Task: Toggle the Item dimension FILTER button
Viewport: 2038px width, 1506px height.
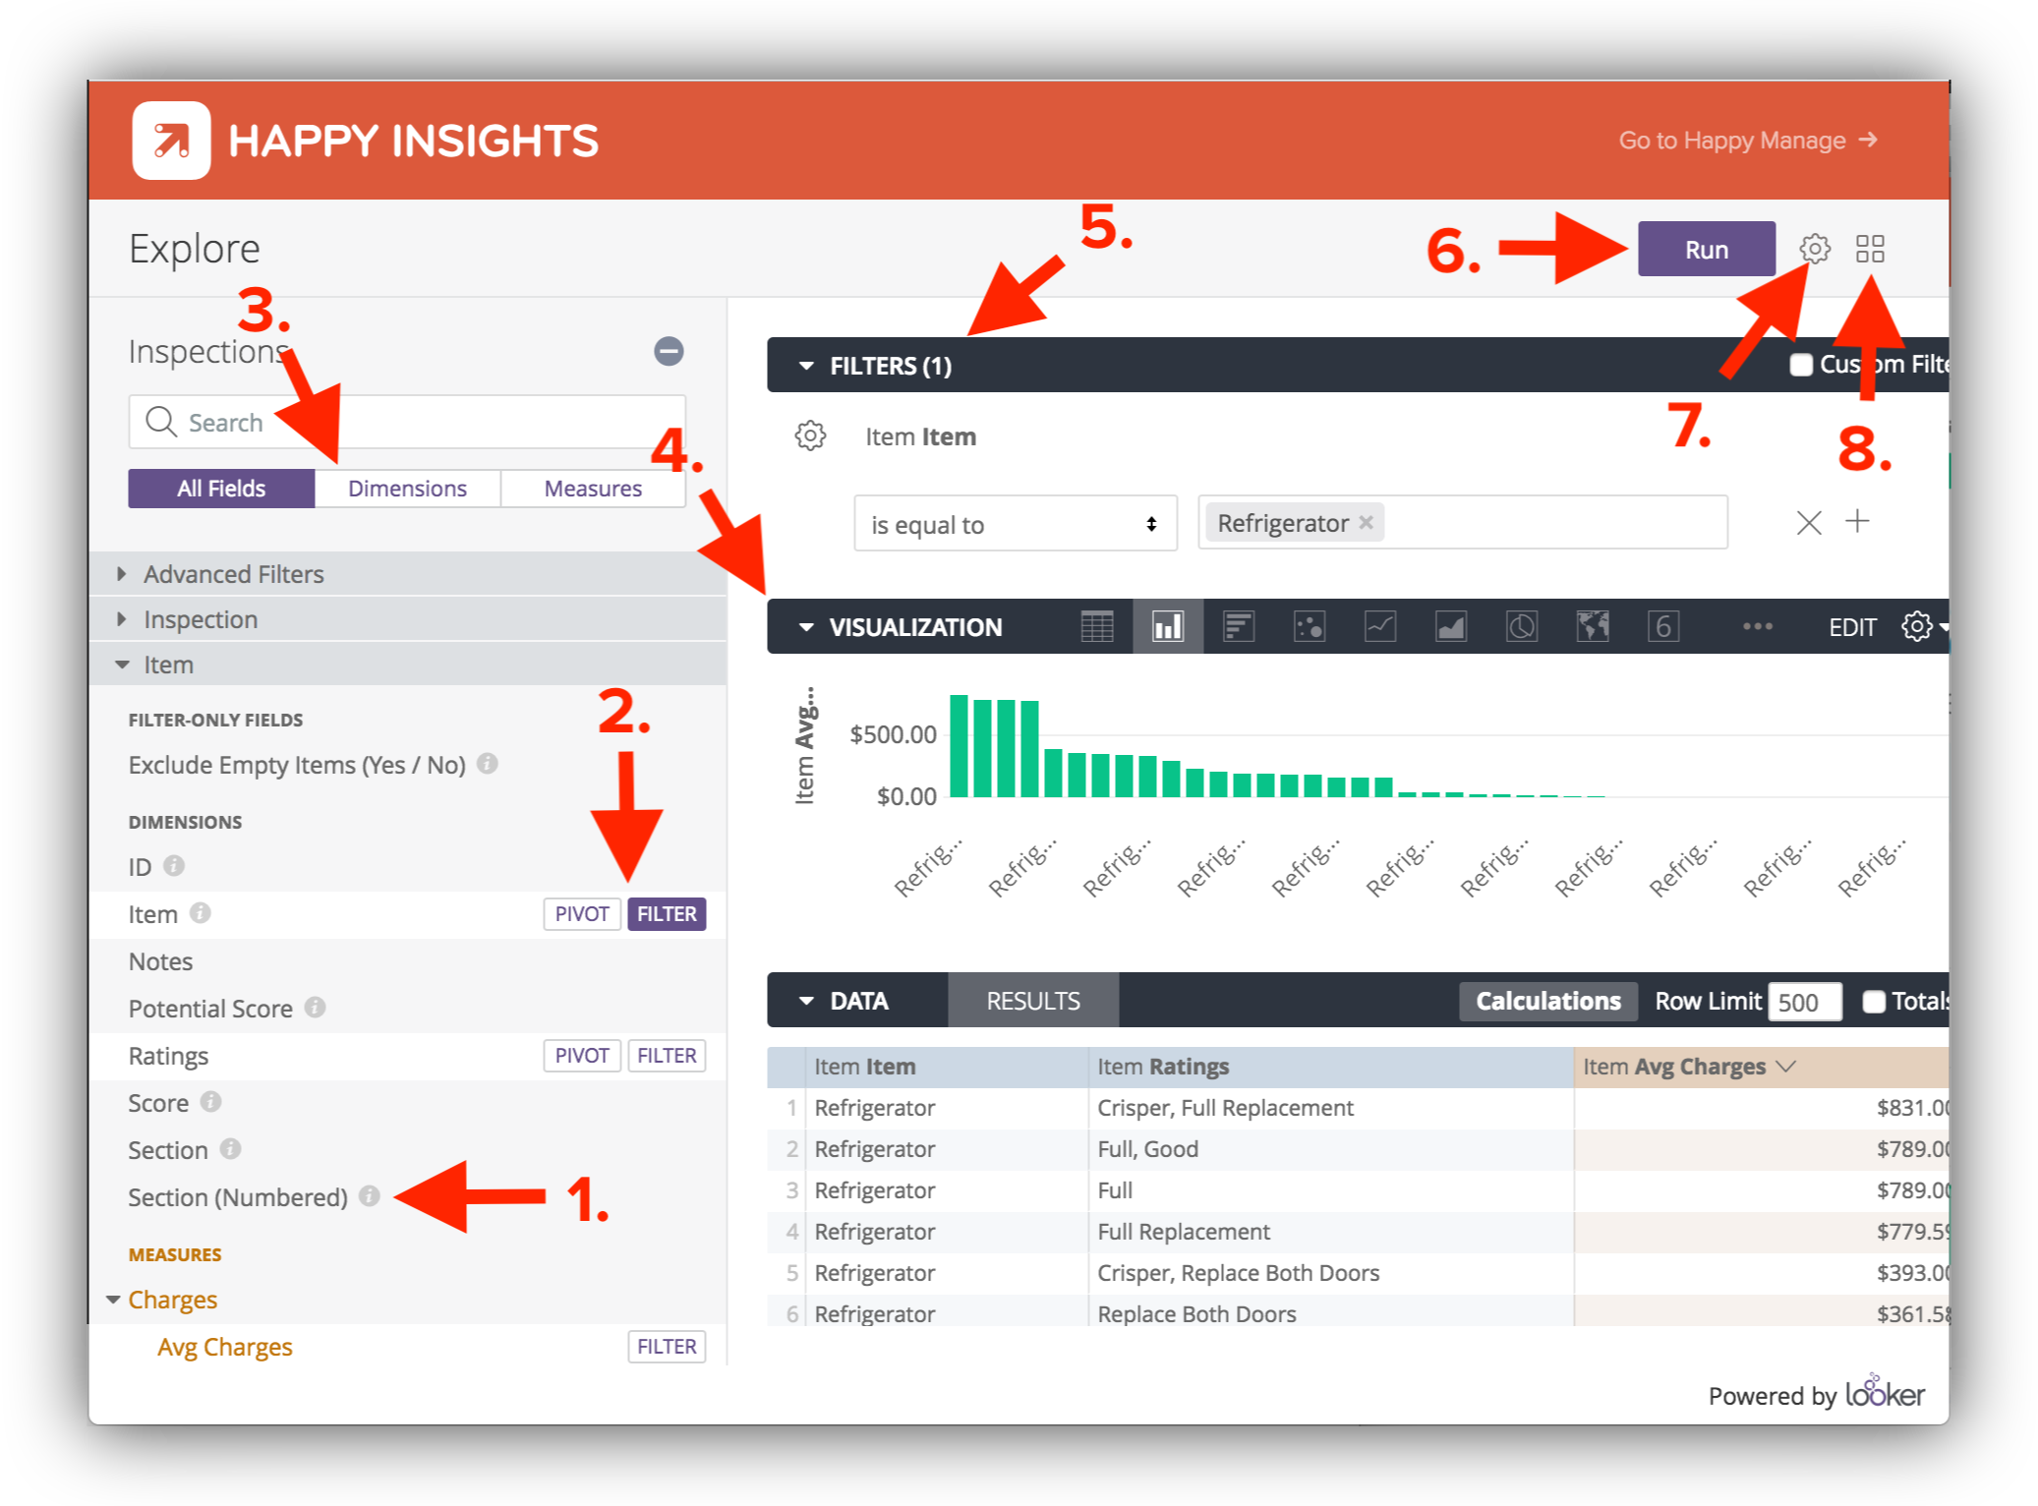Action: click(667, 913)
